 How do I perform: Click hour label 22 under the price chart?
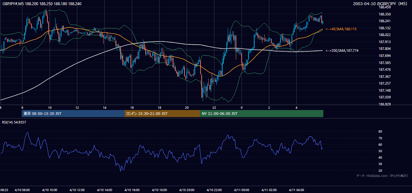[x=214, y=107]
